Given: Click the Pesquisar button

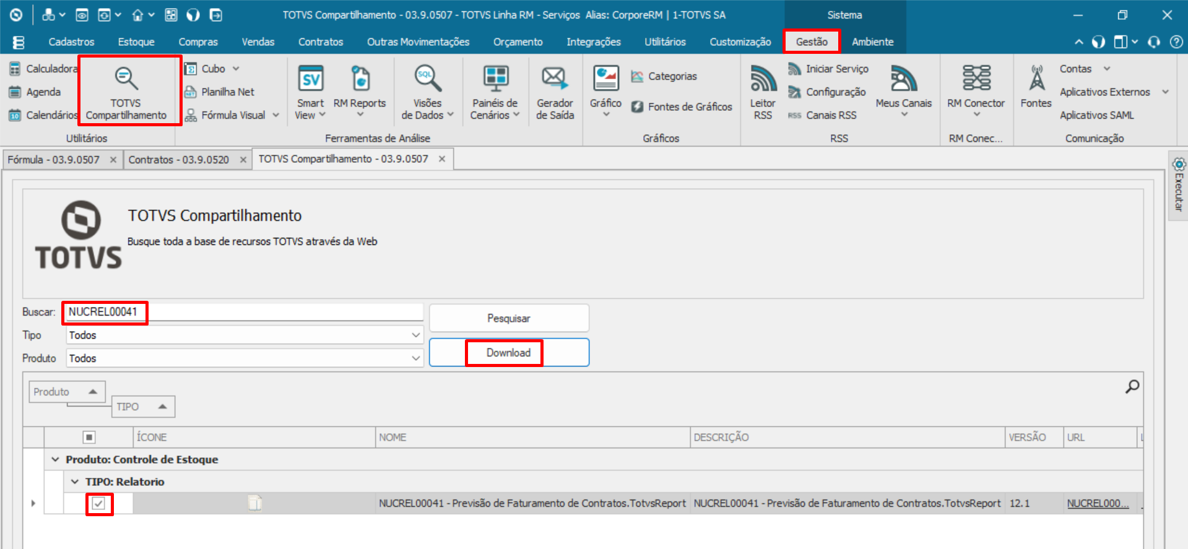Looking at the screenshot, I should [x=509, y=318].
